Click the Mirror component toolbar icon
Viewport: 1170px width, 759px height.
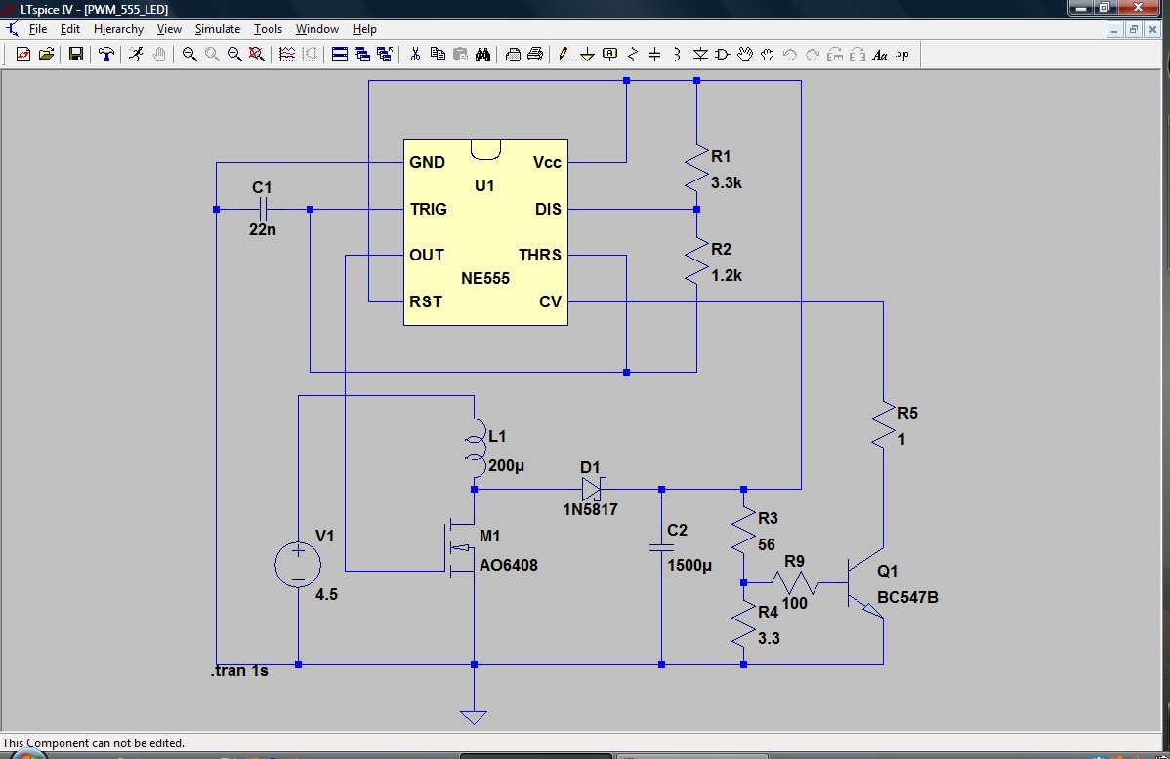pos(857,55)
